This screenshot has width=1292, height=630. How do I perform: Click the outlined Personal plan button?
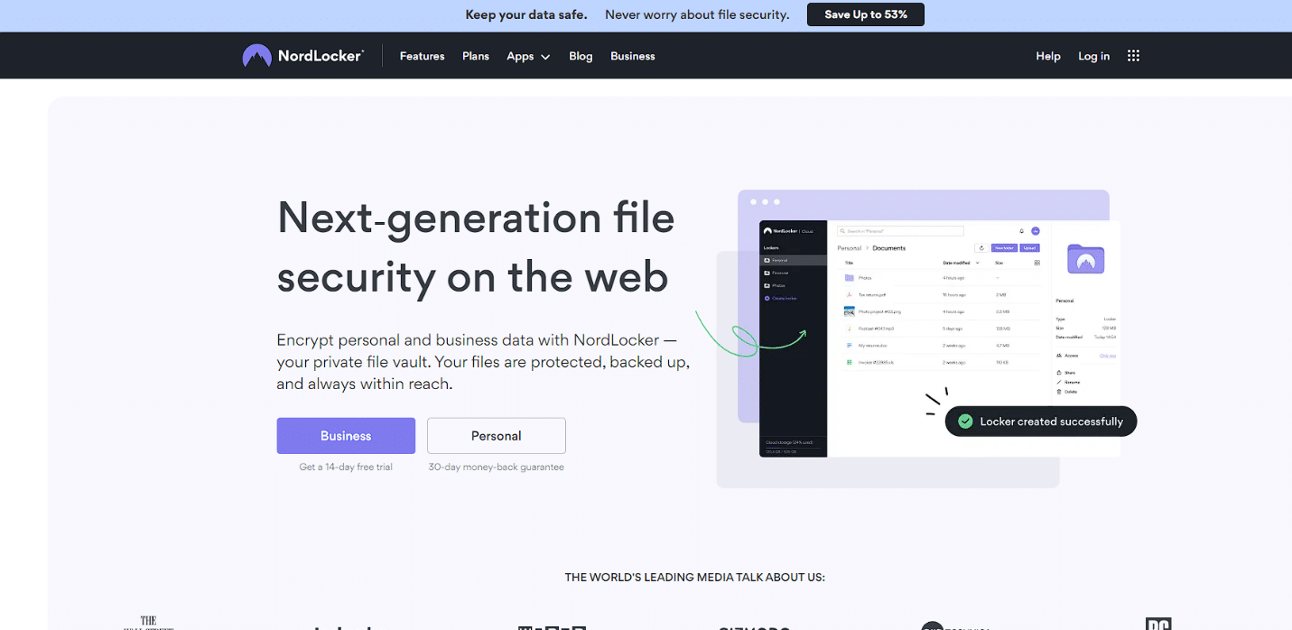pyautogui.click(x=497, y=436)
